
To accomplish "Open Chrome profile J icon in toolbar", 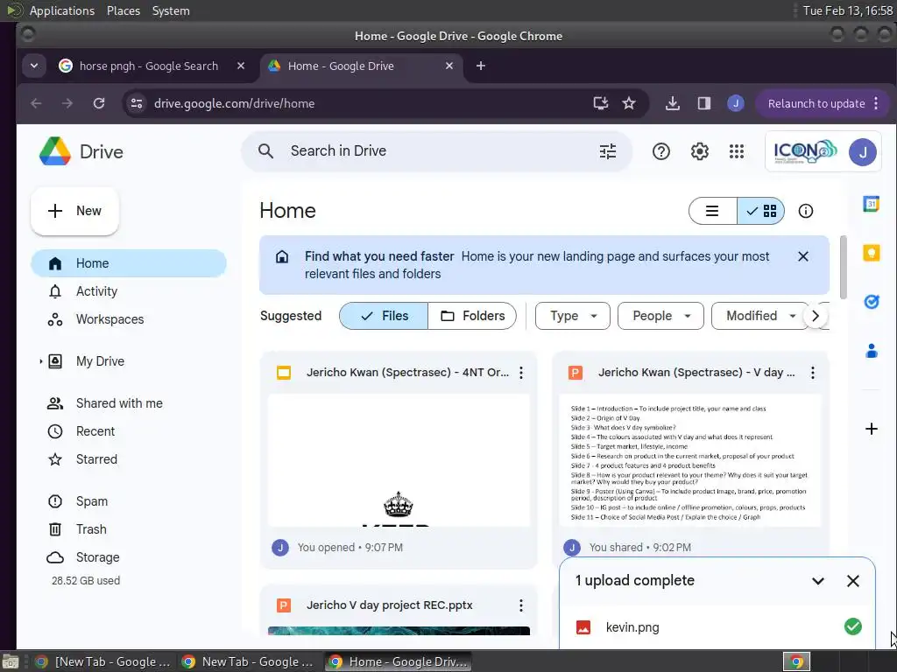I will 735,103.
